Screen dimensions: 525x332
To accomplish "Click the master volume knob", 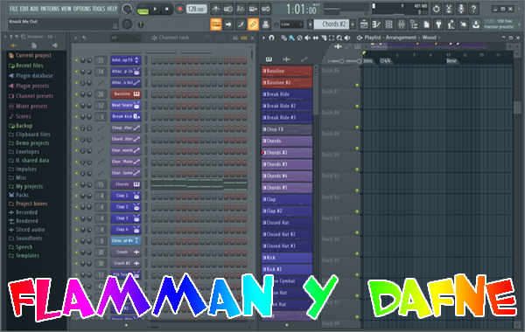I will coord(127,9).
